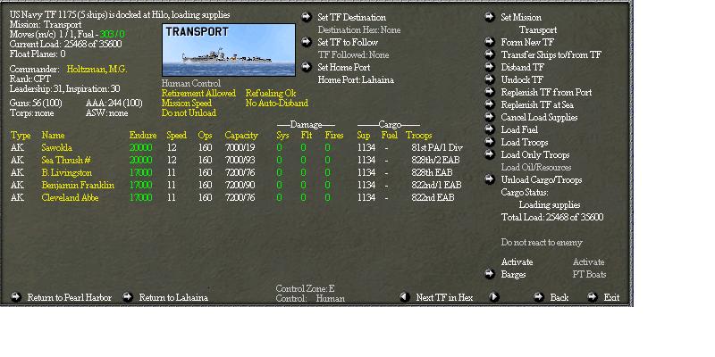This screenshot has height=357, width=715.
Task: Click 81st PA/1 Div troops cell
Action: pos(437,147)
